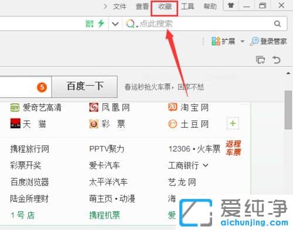
Task: Open 百度浏览器 link
Action: pyautogui.click(x=30, y=182)
